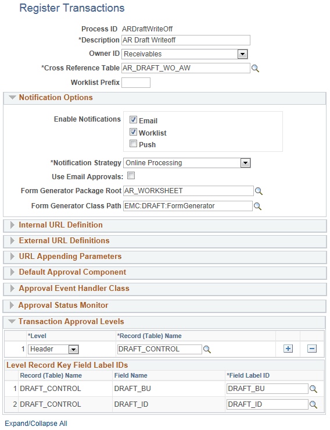Image resolution: width=330 pixels, height=430 pixels.
Task: Add a new approval level row
Action: 288,349
